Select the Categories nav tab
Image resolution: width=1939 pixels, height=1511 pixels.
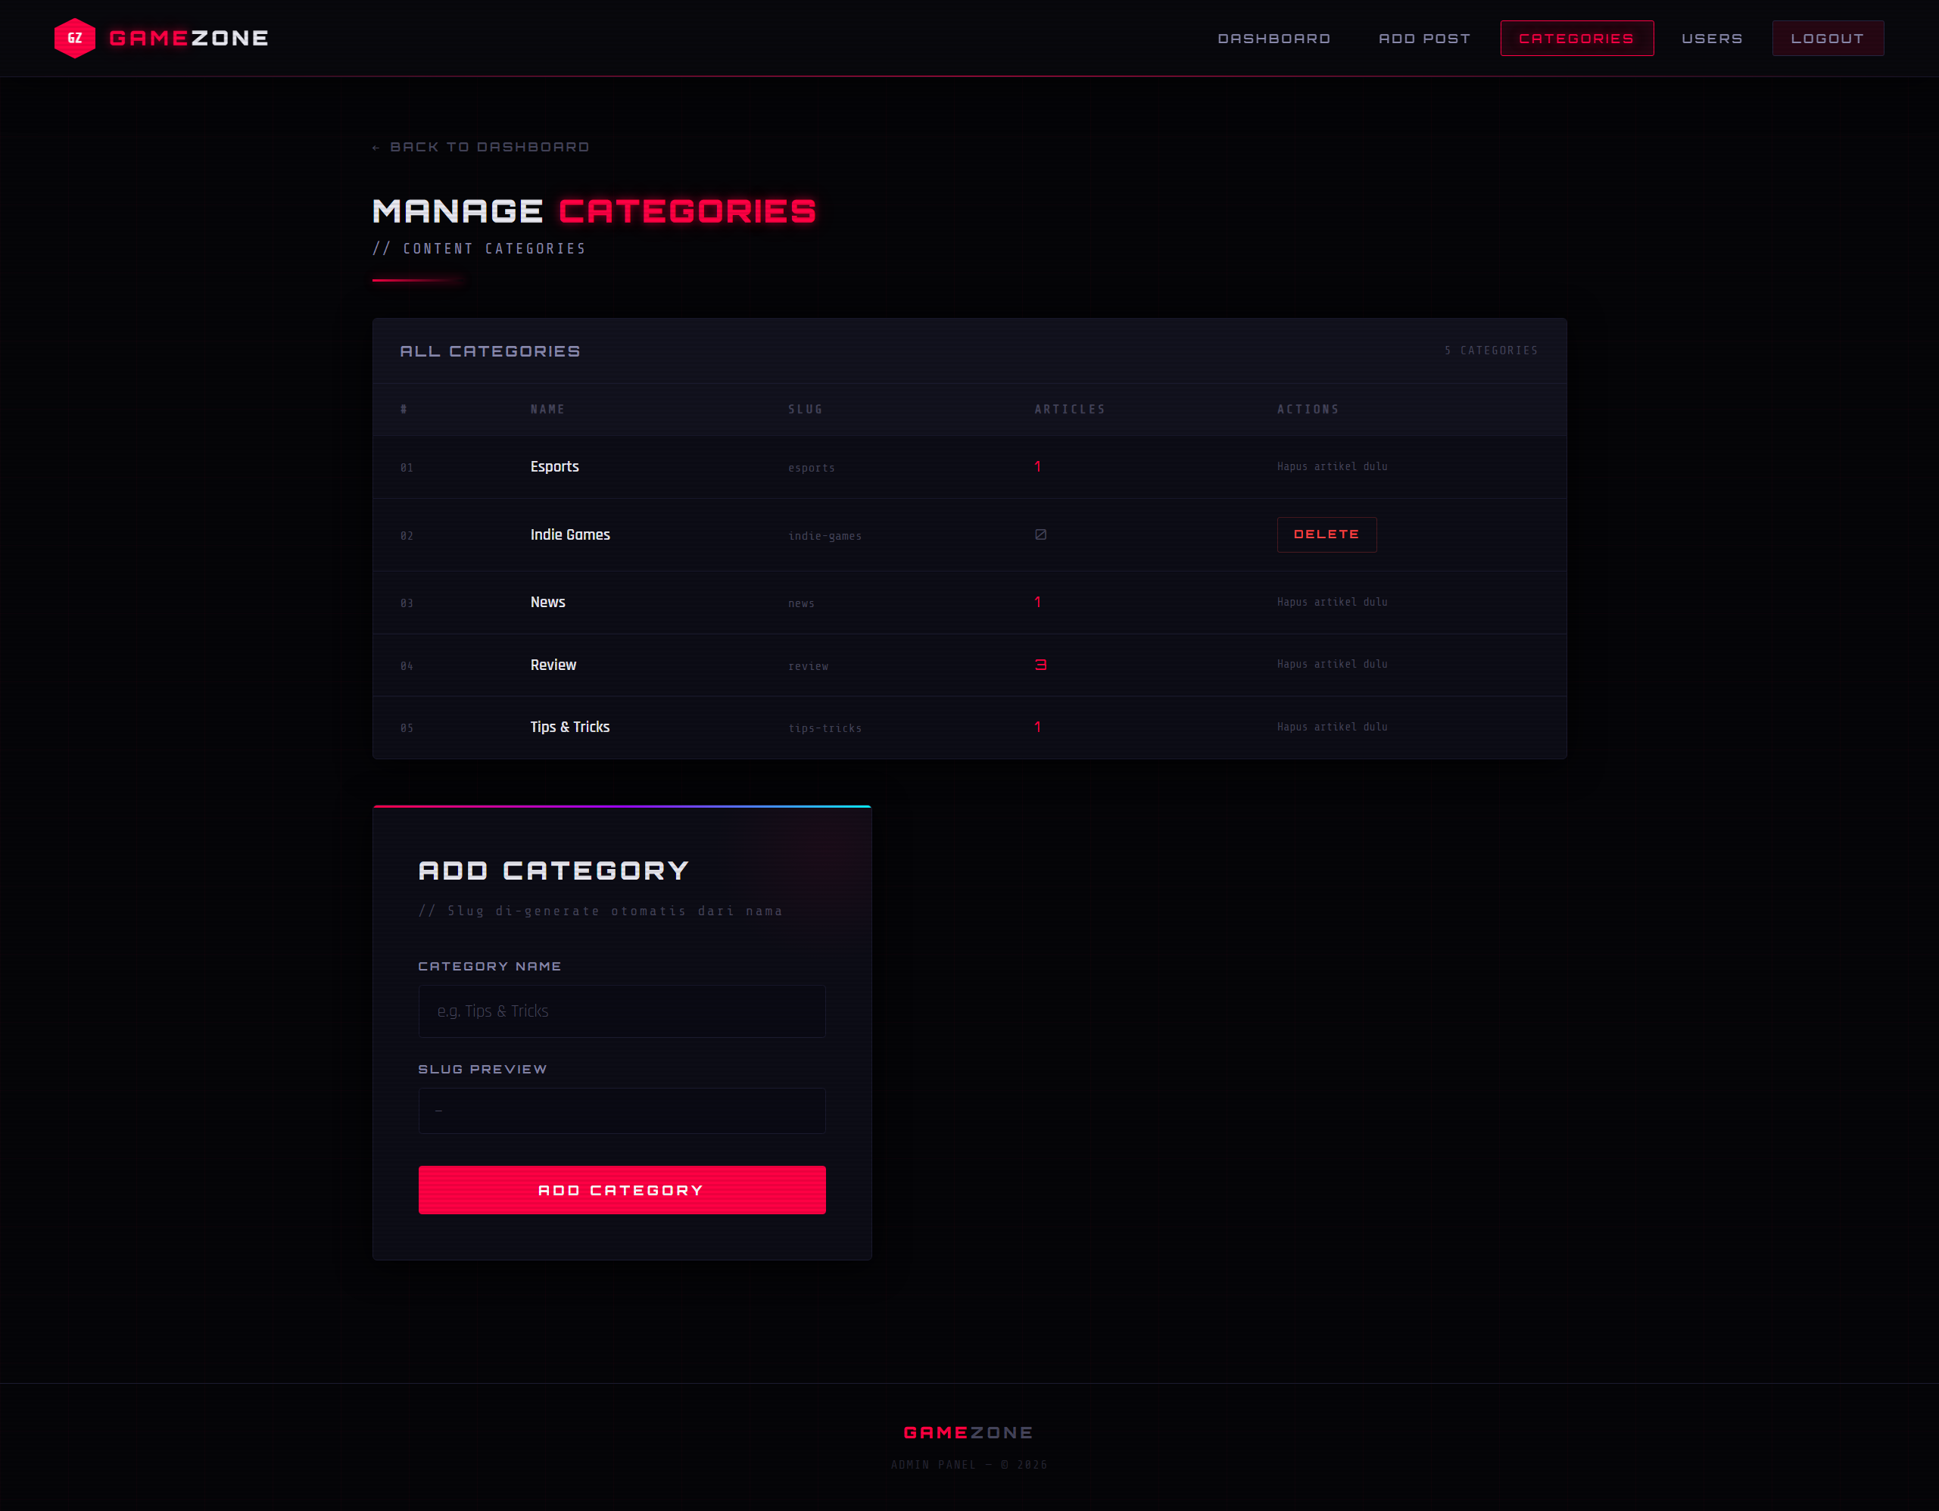(x=1577, y=38)
